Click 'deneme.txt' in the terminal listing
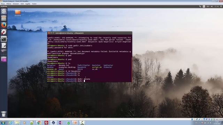The height and width of the screenshot is (125, 223). coord(64,65)
